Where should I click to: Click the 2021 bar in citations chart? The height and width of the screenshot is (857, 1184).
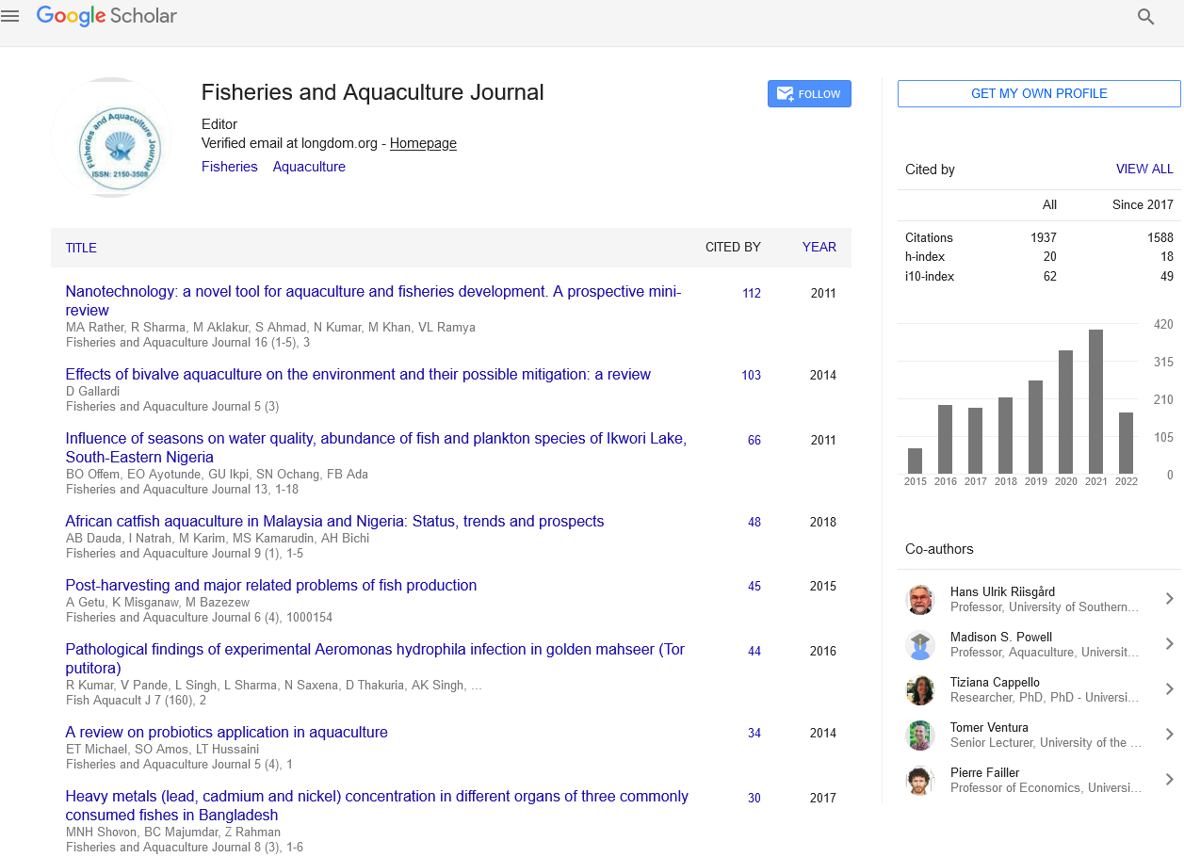[1095, 401]
